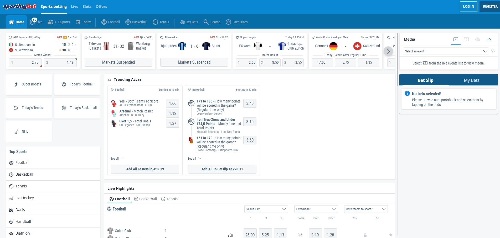Viewport: 500px width, 238px height.
Task: Open stats chart icon for Sohar Club match
Action: click(230, 235)
